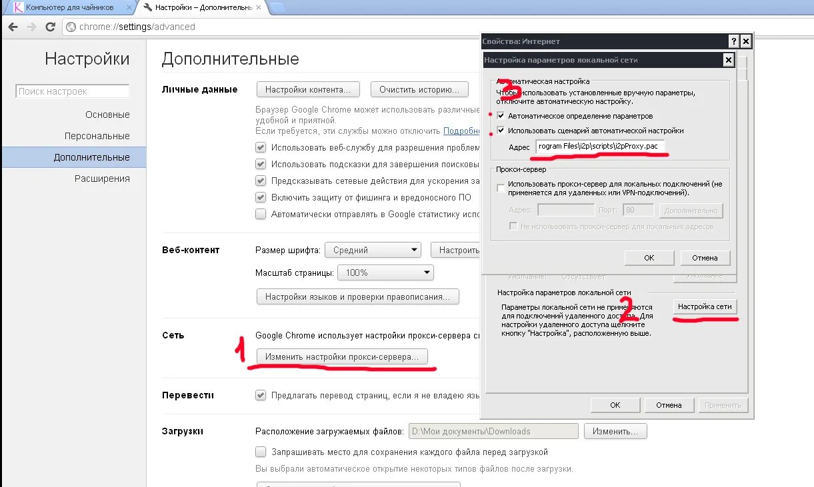Toggle 'Включить защиту от фишинга' checkbox
Screen dimensions: 814x487
point(261,197)
